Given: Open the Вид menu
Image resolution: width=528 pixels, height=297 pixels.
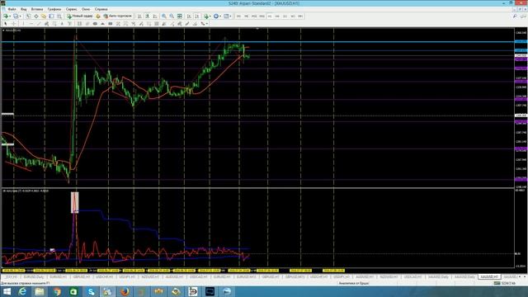Looking at the screenshot, I should click(24, 9).
